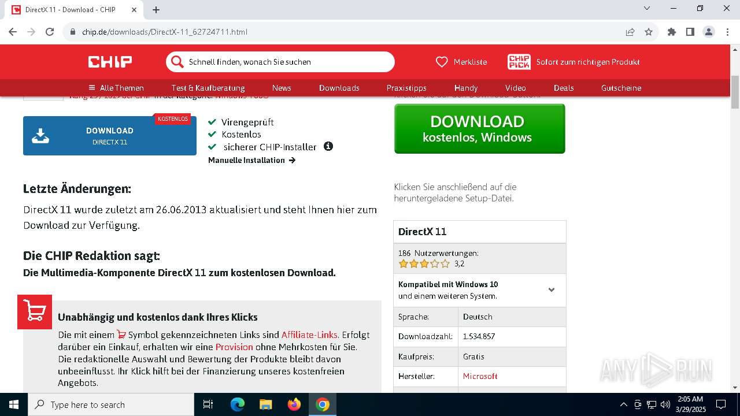Click green Download kostenlos Windows button
740x416 pixels.
[x=479, y=129]
